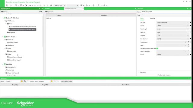The width and height of the screenshot is (193, 108).
Task: Collapse the Keypad folder
Action: pyautogui.click(x=4, y=54)
